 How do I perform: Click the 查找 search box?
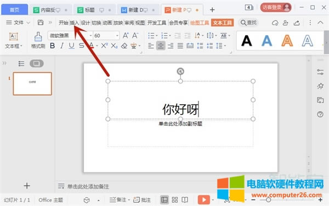[249, 22]
